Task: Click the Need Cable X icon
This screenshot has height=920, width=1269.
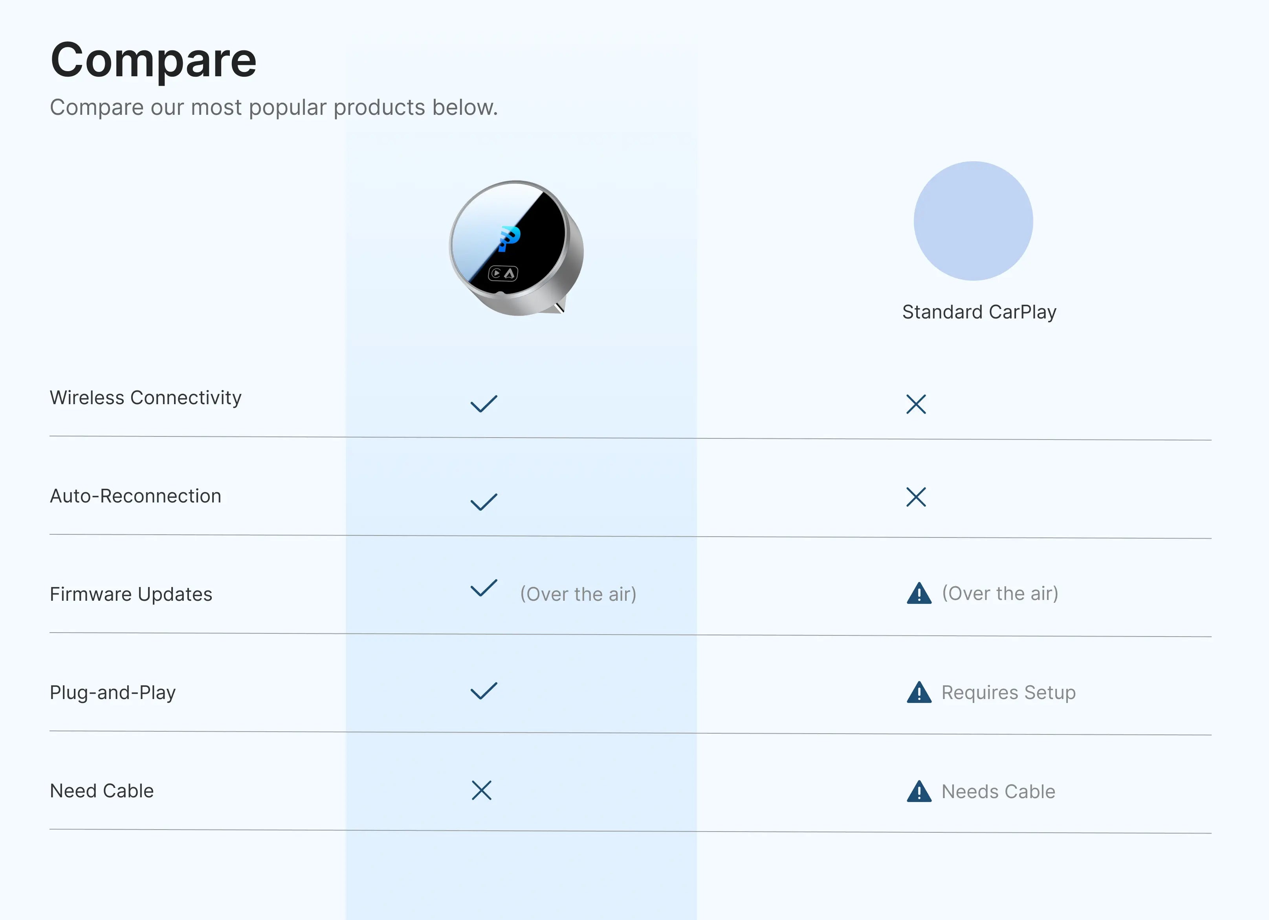Action: (x=481, y=790)
